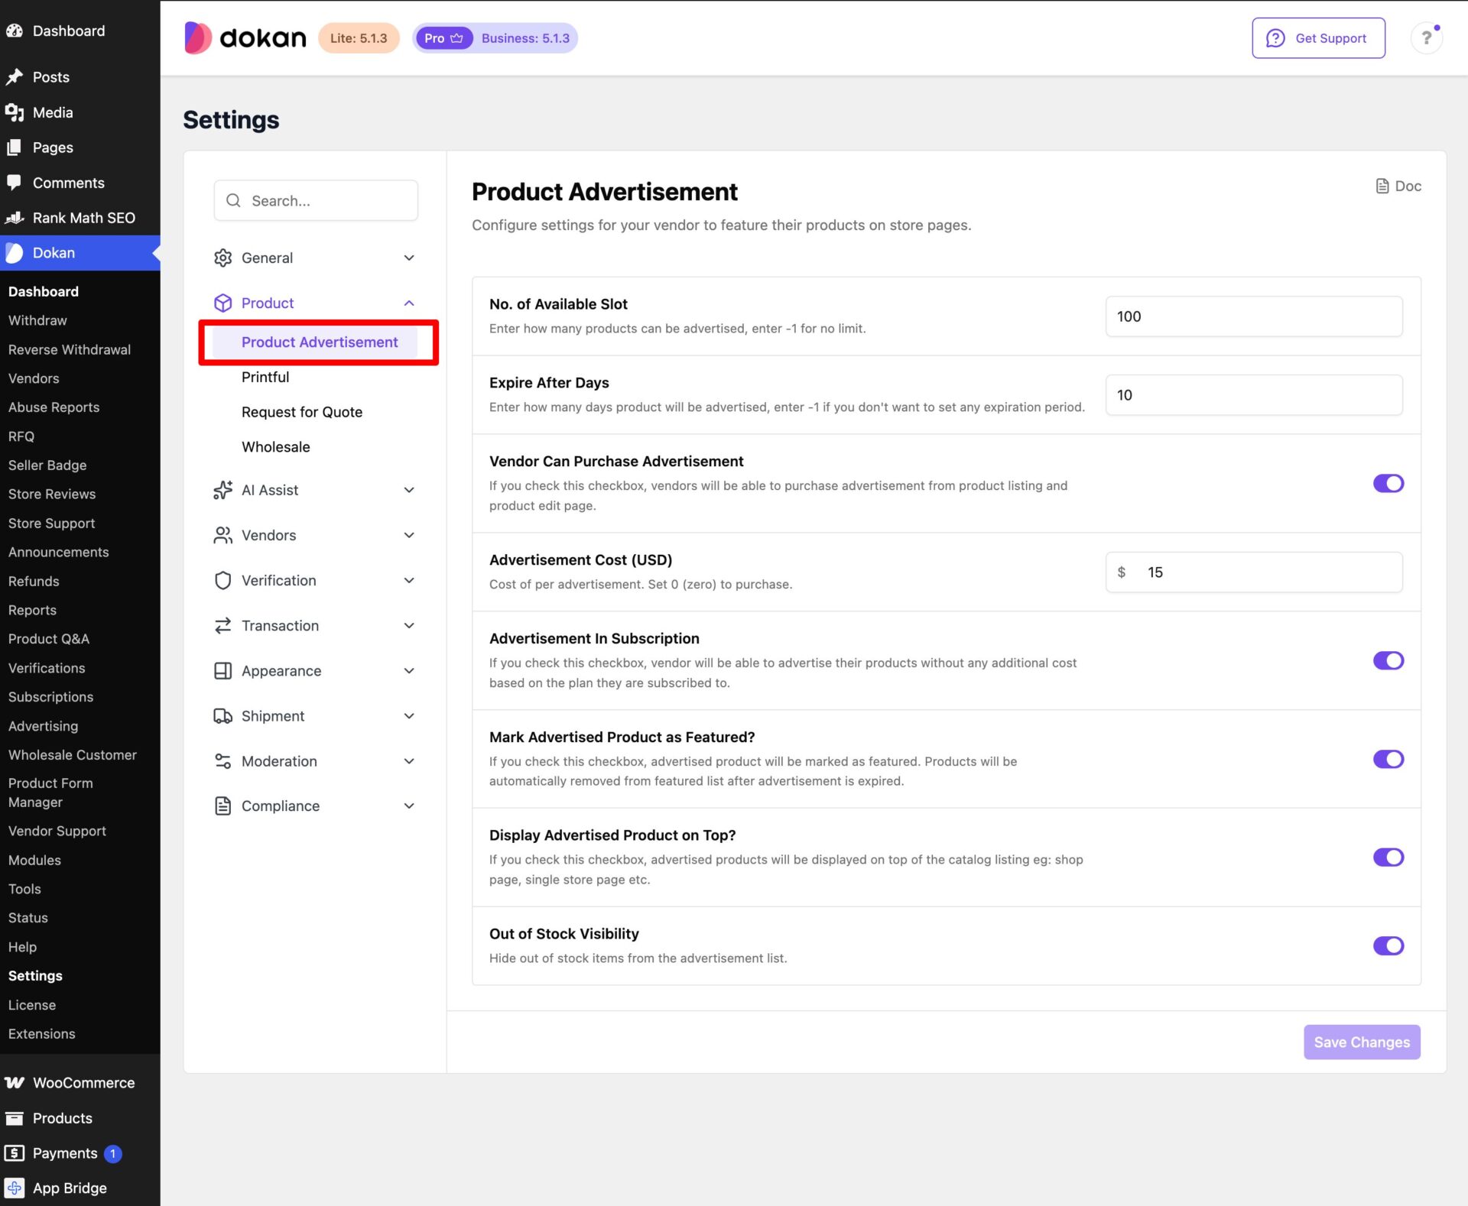This screenshot has width=1468, height=1206.
Task: Expand the Verification chevron
Action: 409,580
